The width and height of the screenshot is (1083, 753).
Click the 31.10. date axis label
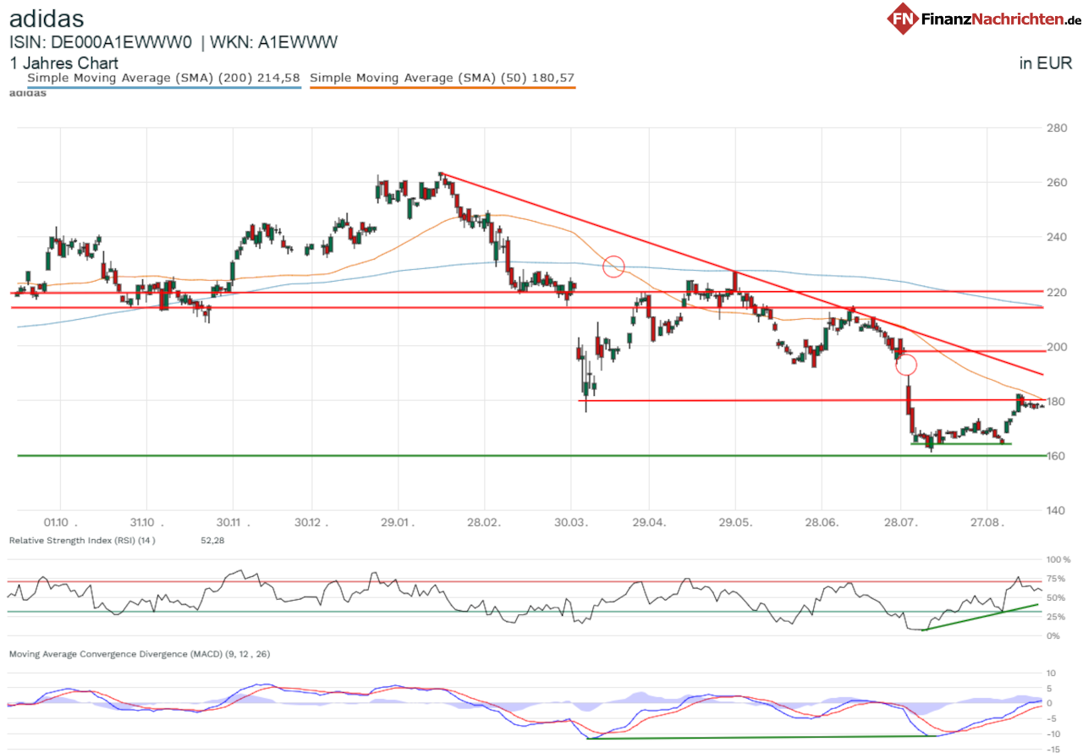point(146,524)
